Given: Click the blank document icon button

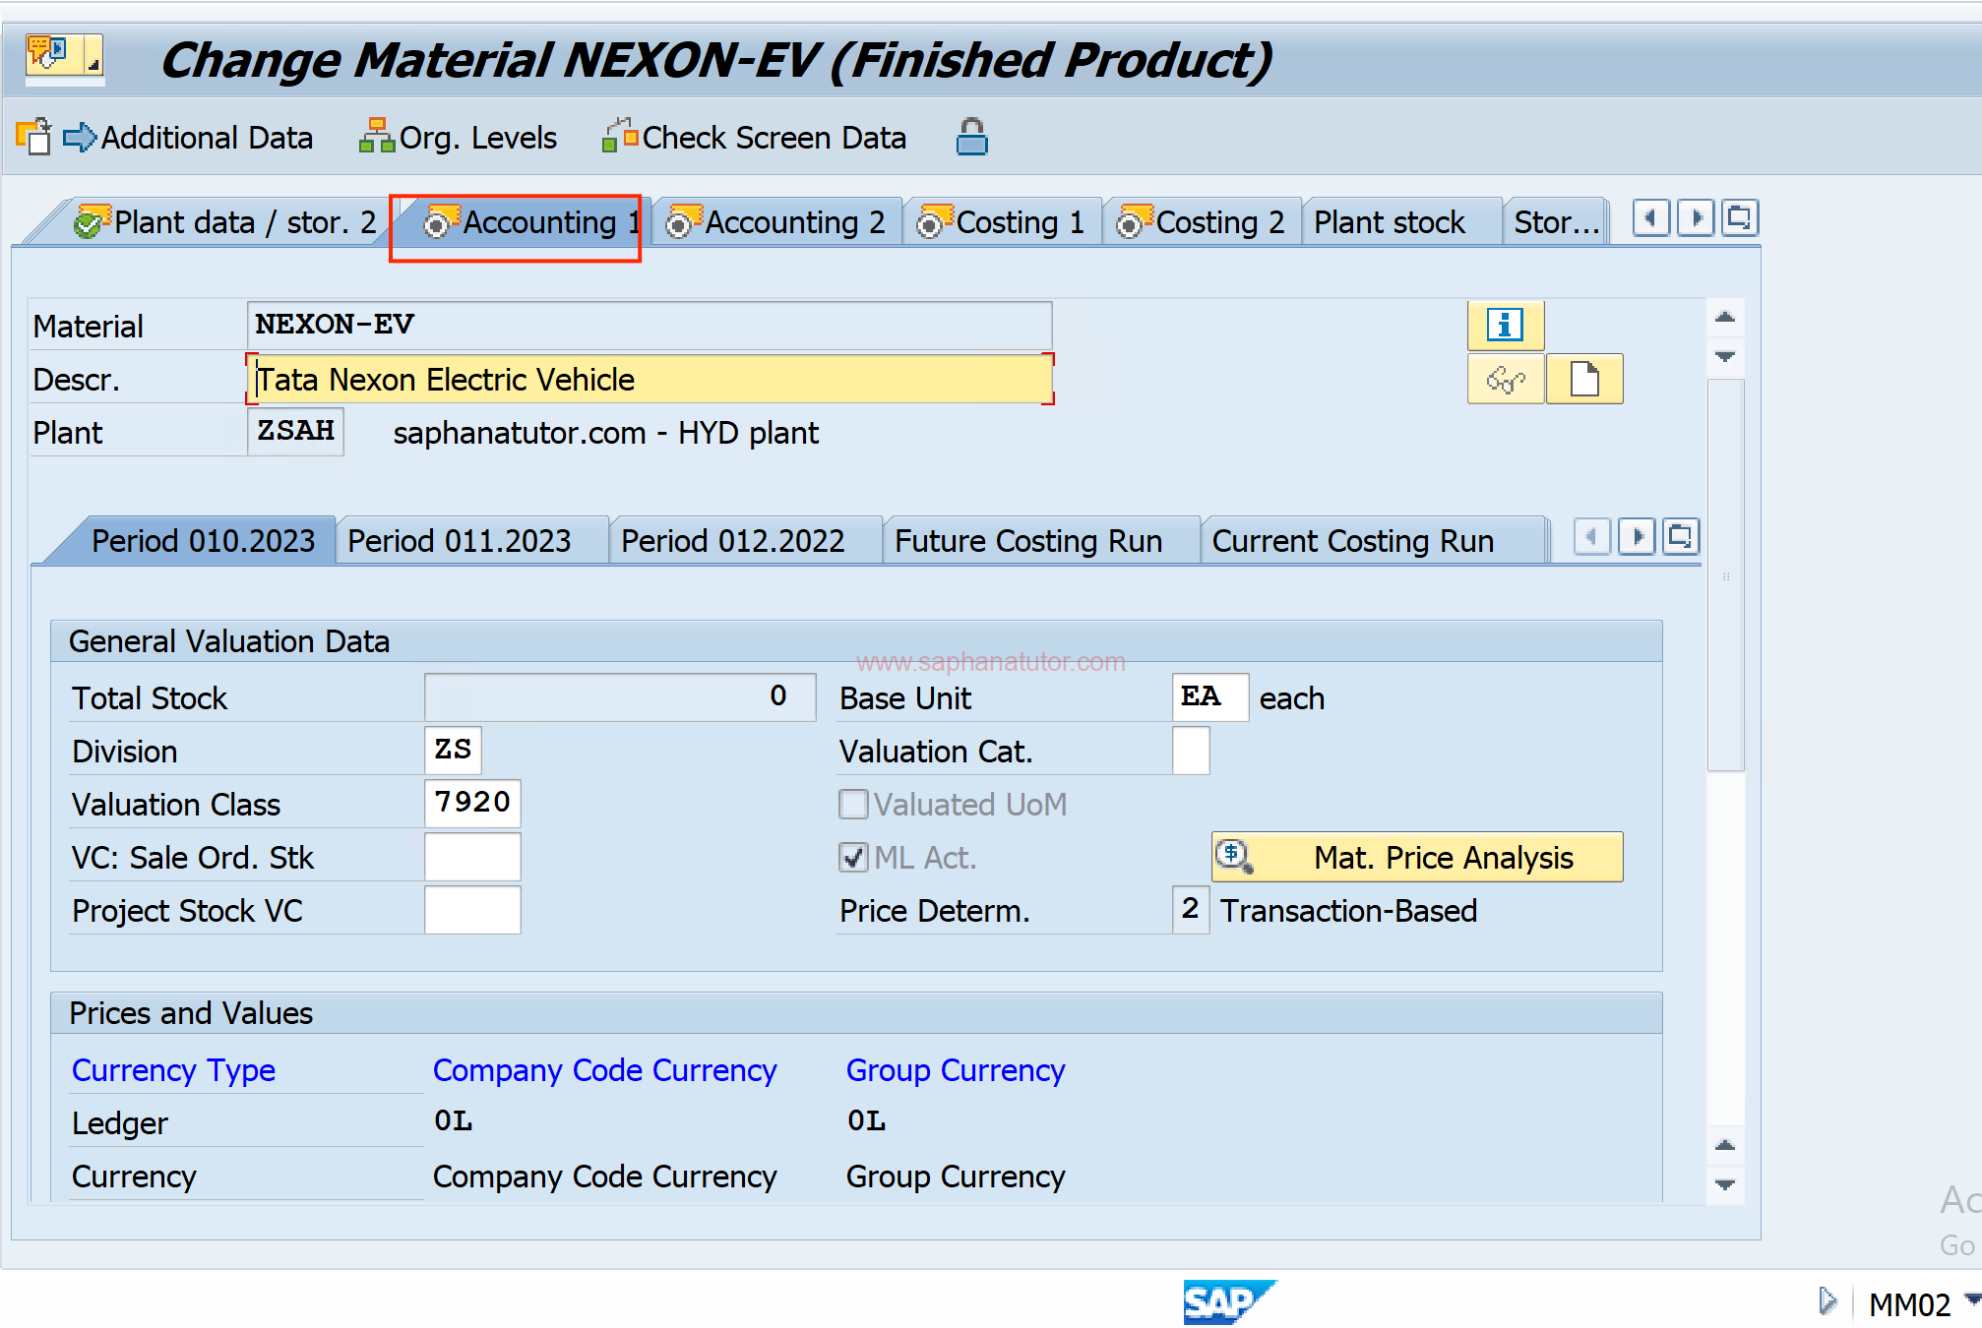Looking at the screenshot, I should point(1584,379).
